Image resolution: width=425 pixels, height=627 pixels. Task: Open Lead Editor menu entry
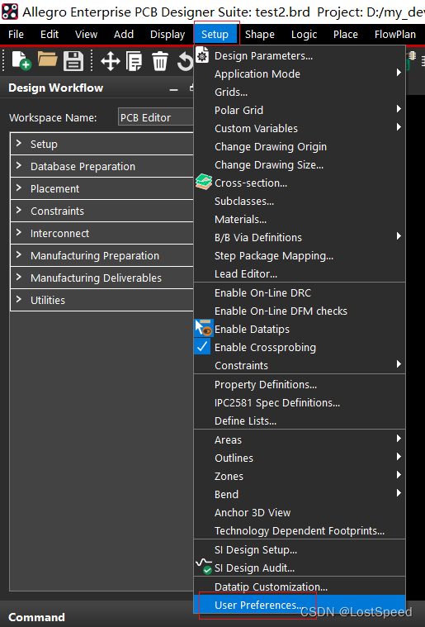300,274
